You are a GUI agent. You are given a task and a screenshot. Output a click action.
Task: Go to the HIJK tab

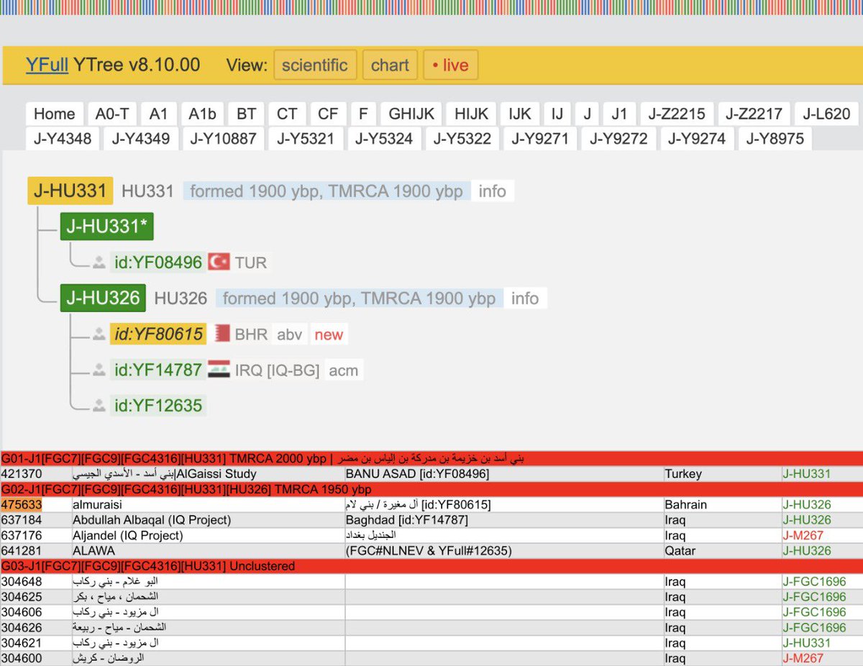pyautogui.click(x=471, y=114)
